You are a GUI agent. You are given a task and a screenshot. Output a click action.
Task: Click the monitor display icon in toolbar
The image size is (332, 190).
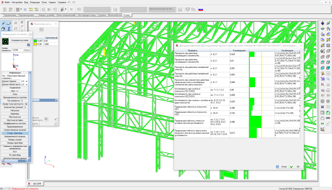[18, 9]
